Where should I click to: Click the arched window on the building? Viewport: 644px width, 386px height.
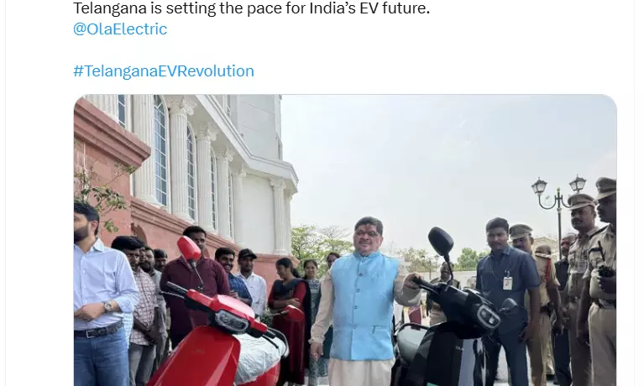(x=160, y=152)
